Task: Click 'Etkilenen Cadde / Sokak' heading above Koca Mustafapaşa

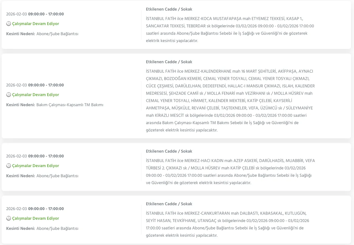Action: tap(169, 9)
